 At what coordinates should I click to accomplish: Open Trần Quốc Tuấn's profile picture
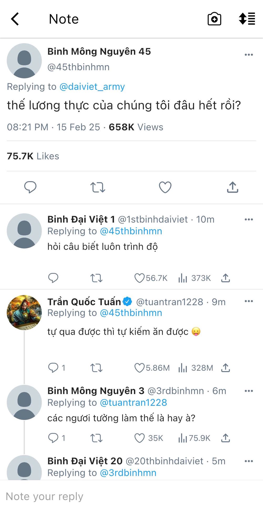(24, 312)
